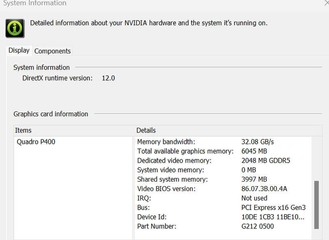Close the System Information window
This screenshot has width=329, height=240.
(327, 3)
